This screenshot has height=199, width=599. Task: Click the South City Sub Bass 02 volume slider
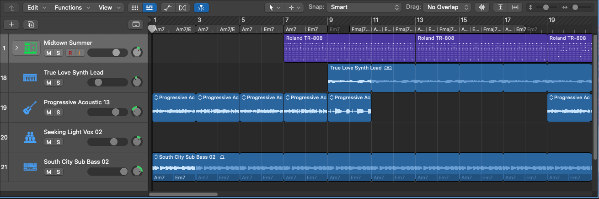point(107,172)
